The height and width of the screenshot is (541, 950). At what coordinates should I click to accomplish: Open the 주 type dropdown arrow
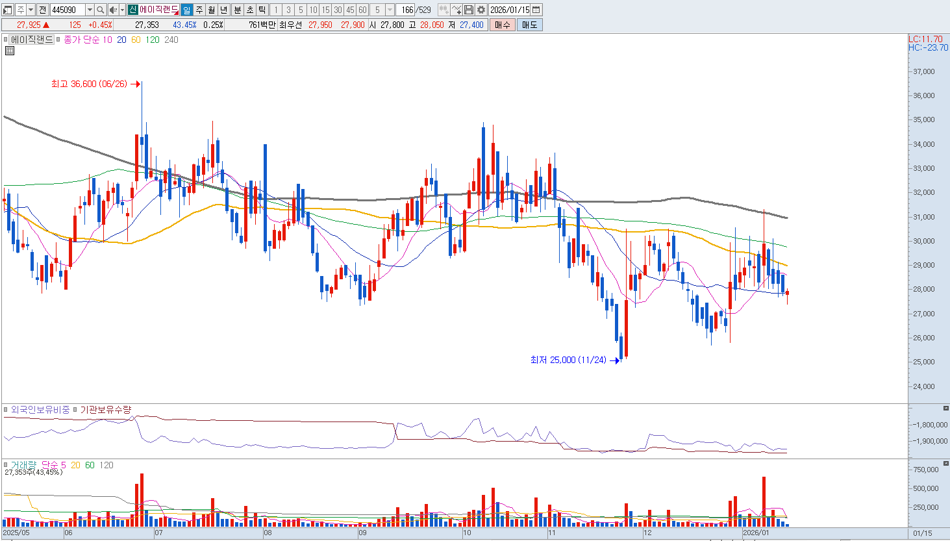31,10
